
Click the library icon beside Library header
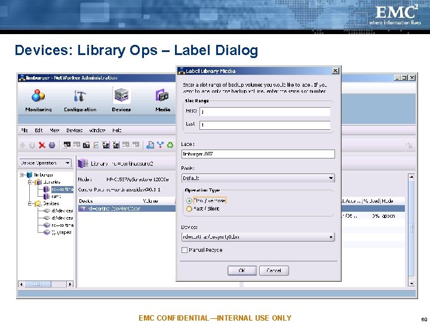tap(83, 164)
